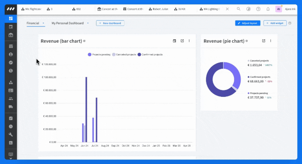Switch to DJ Kit tab

pyautogui.click(x=180, y=9)
